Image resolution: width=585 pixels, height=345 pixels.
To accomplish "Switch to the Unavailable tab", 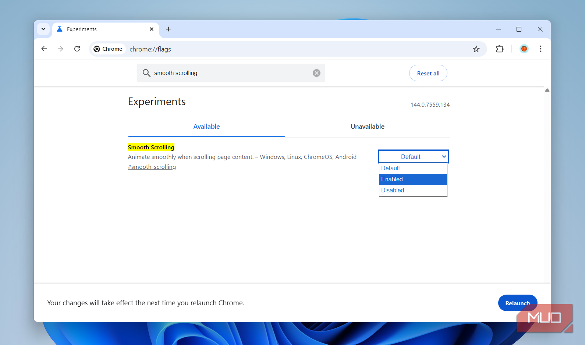I will click(x=367, y=127).
